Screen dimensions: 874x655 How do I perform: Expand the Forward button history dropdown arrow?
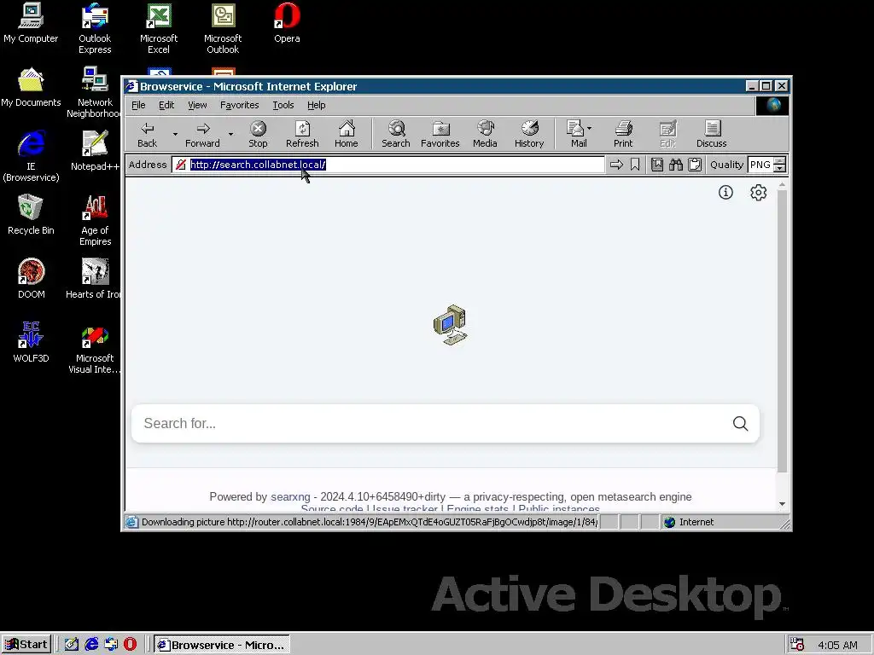tap(230, 134)
